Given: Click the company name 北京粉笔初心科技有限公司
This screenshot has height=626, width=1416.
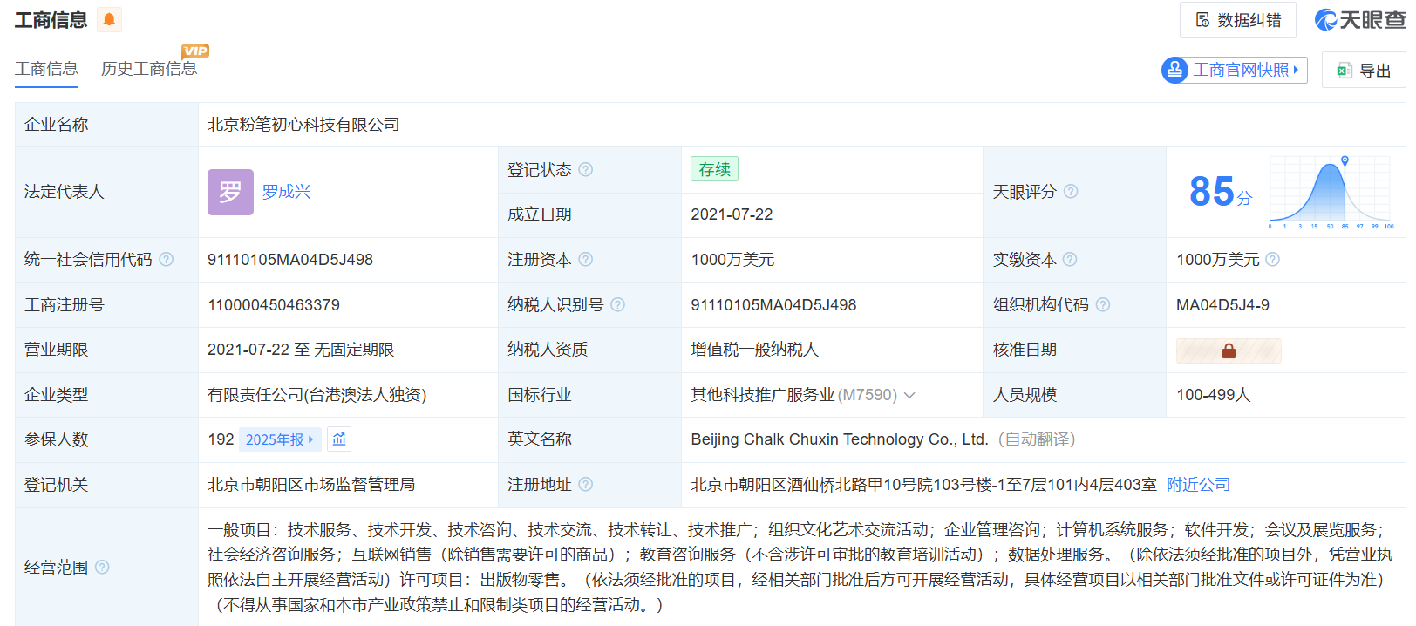Looking at the screenshot, I should click(x=303, y=125).
